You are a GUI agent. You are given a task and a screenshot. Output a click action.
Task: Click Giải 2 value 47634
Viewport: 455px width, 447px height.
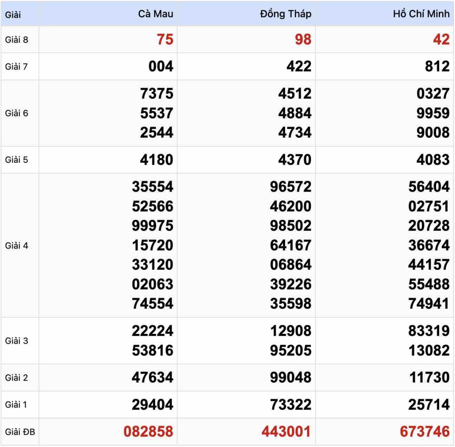pos(152,378)
